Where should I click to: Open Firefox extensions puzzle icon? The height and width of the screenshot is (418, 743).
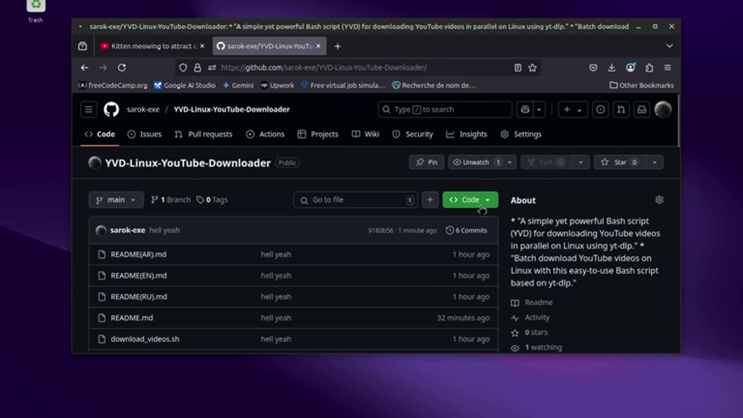click(649, 67)
